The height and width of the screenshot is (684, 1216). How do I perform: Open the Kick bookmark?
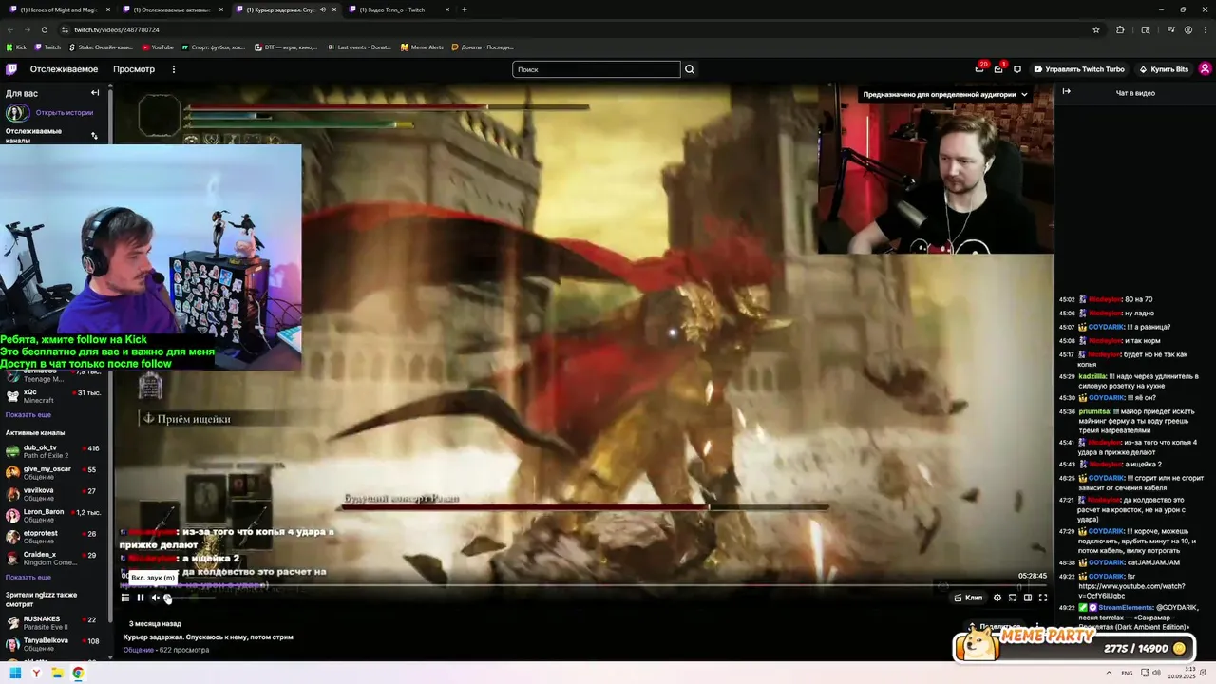coord(16,47)
